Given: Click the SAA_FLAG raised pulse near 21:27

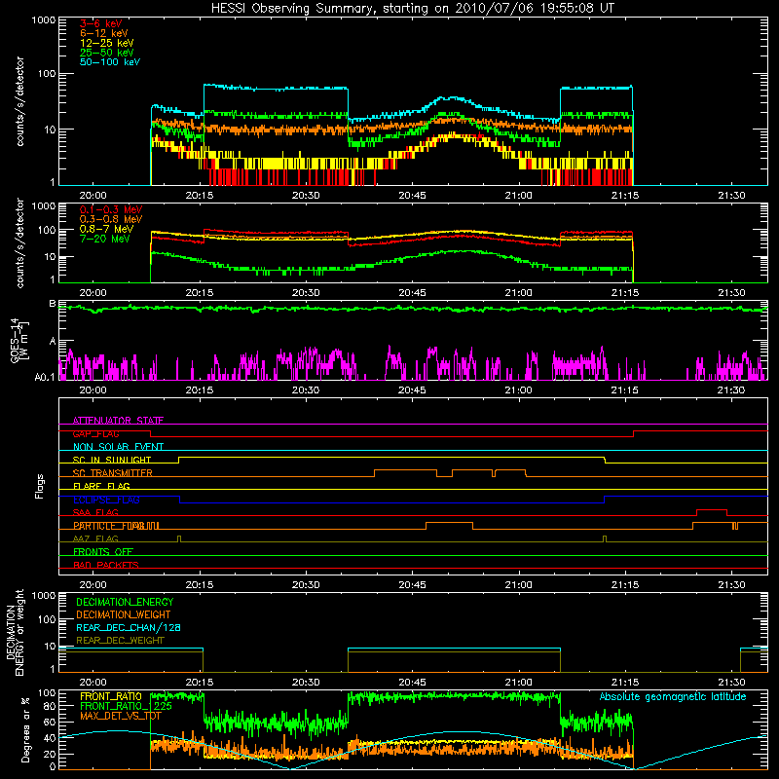Looking at the screenshot, I should (712, 512).
